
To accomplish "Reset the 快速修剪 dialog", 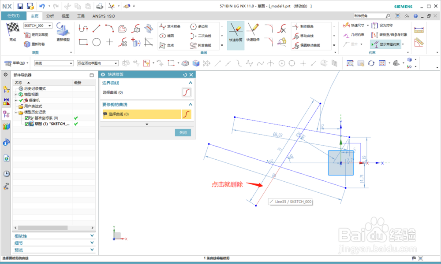I will 185,75.
